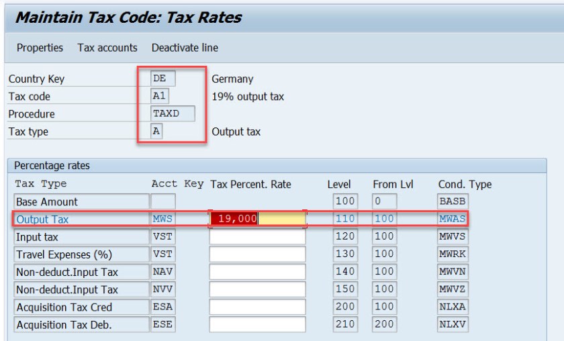Click Level value 150
The width and height of the screenshot is (564, 341).
tap(345, 289)
